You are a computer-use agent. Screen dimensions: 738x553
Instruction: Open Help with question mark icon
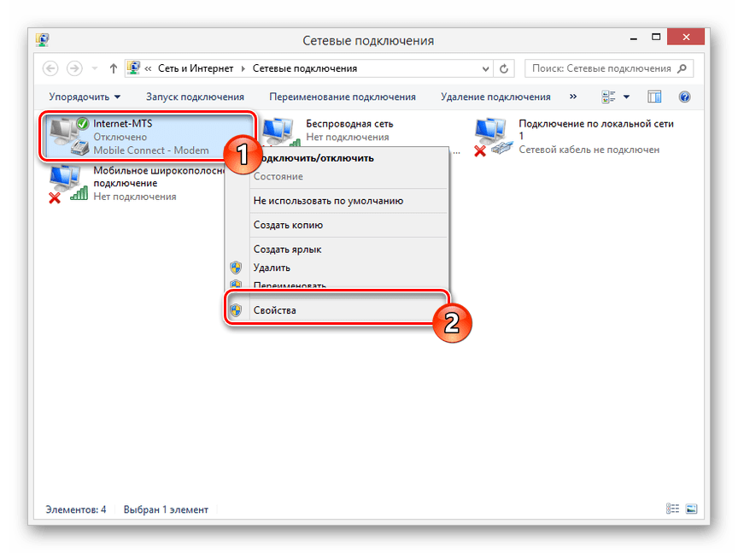(x=684, y=97)
